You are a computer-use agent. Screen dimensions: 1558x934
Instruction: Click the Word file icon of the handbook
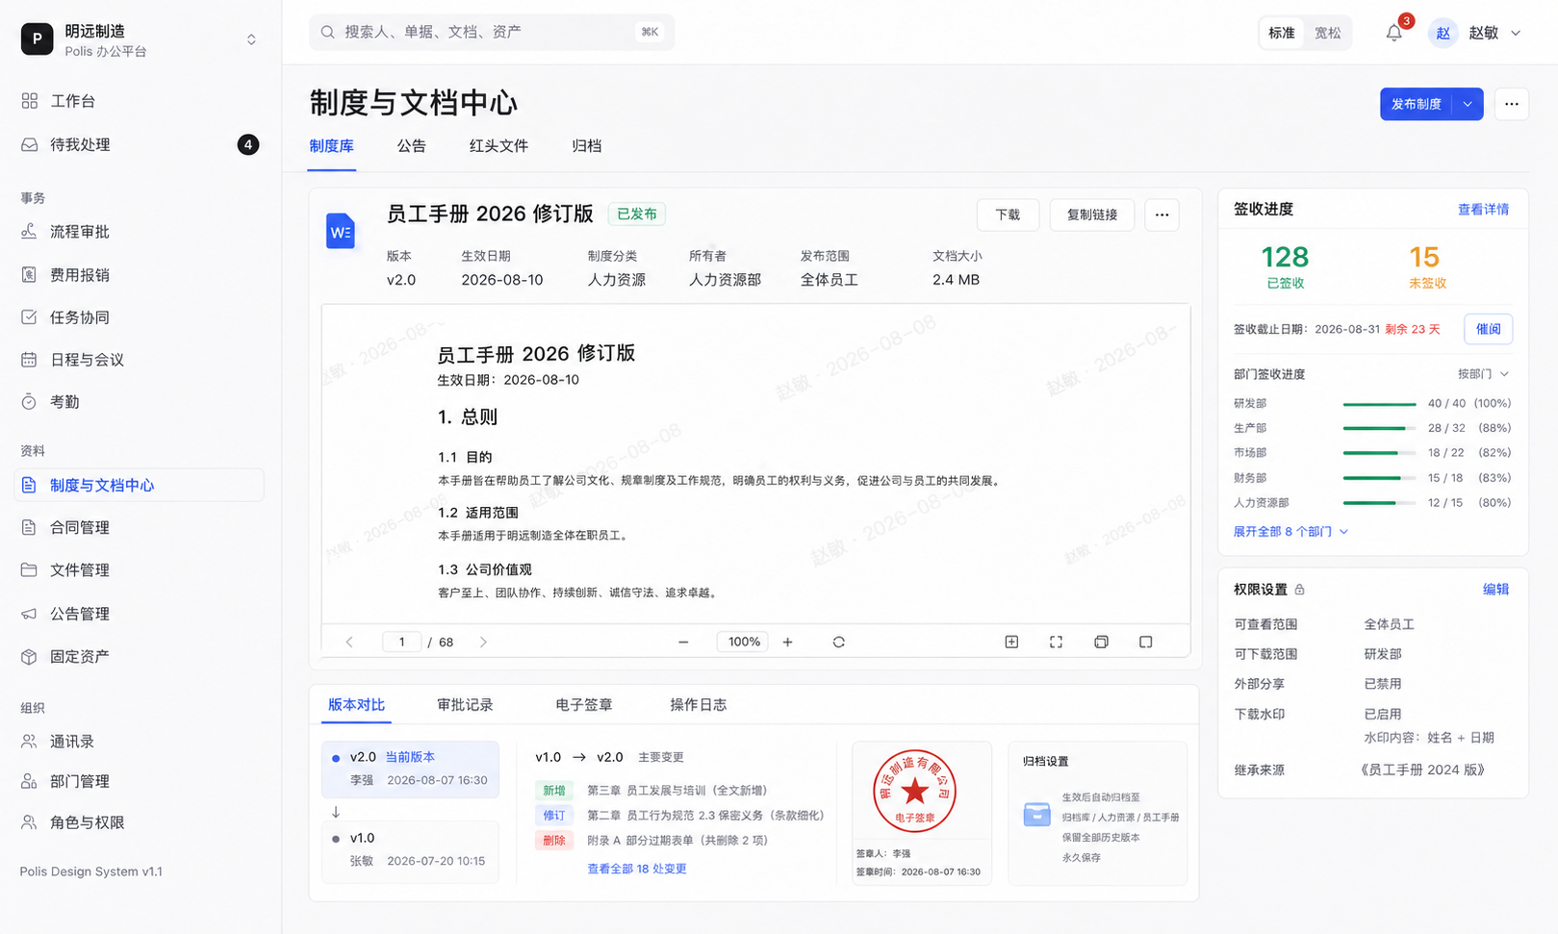[x=341, y=231]
